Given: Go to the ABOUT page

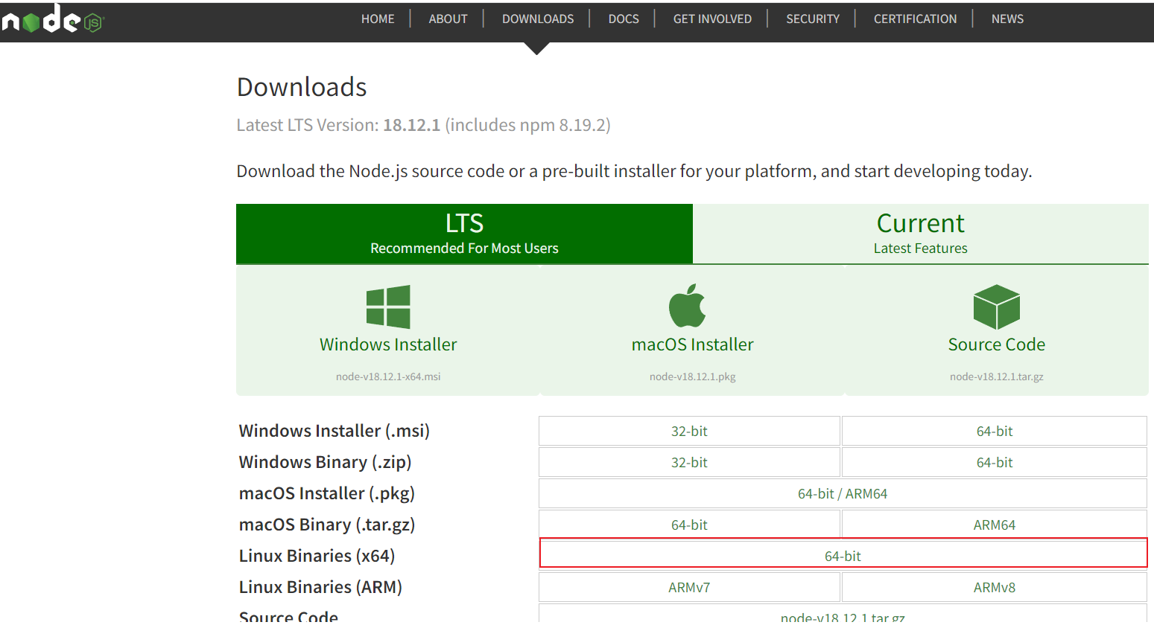Looking at the screenshot, I should [x=448, y=19].
